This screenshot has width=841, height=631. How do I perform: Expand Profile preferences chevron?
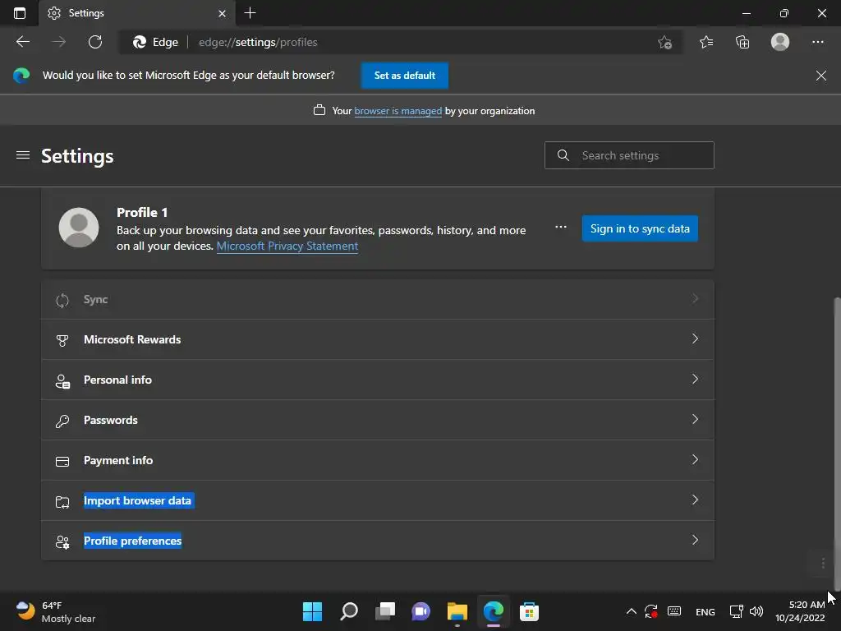click(x=695, y=541)
